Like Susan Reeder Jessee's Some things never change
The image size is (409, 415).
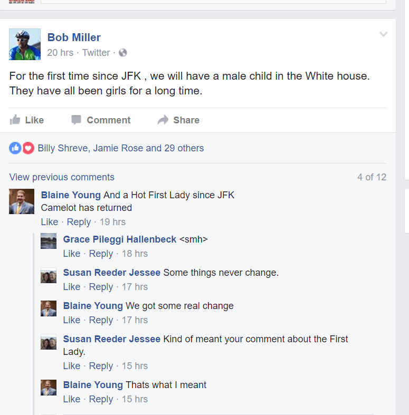point(72,287)
